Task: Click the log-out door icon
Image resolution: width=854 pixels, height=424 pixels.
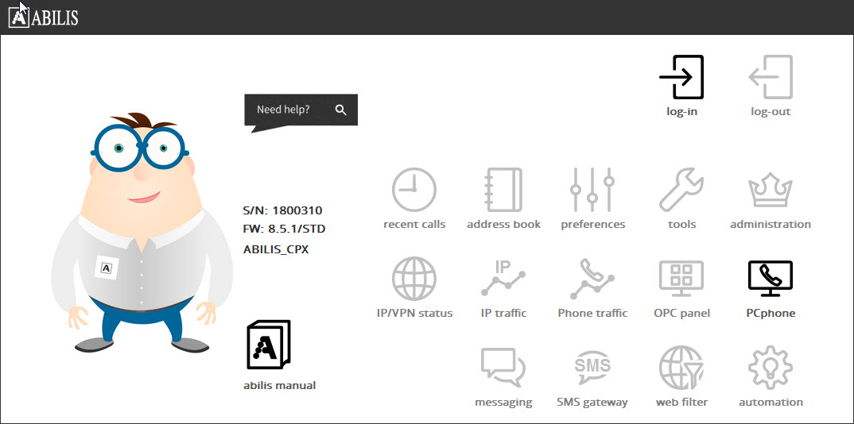Action: [771, 77]
